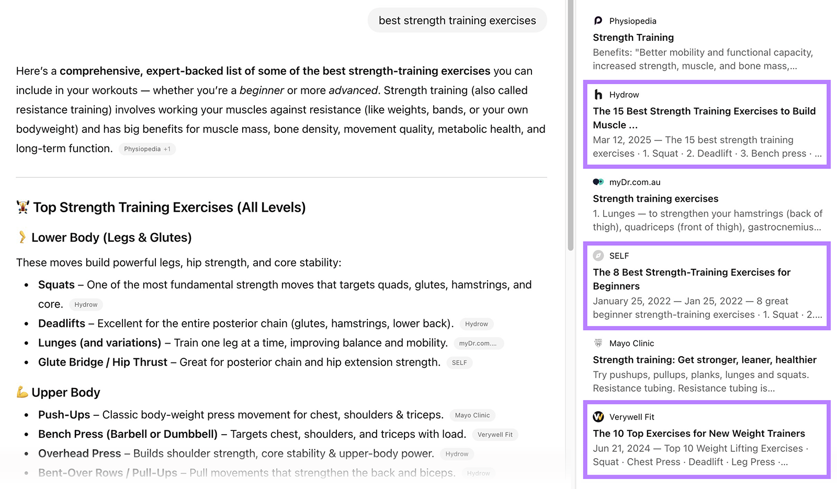Click the SELF citation chip after Glute Bridge
This screenshot has width=837, height=489.
point(459,362)
